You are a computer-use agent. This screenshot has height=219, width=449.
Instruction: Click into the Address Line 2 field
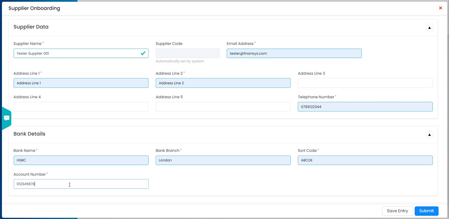coord(223,83)
